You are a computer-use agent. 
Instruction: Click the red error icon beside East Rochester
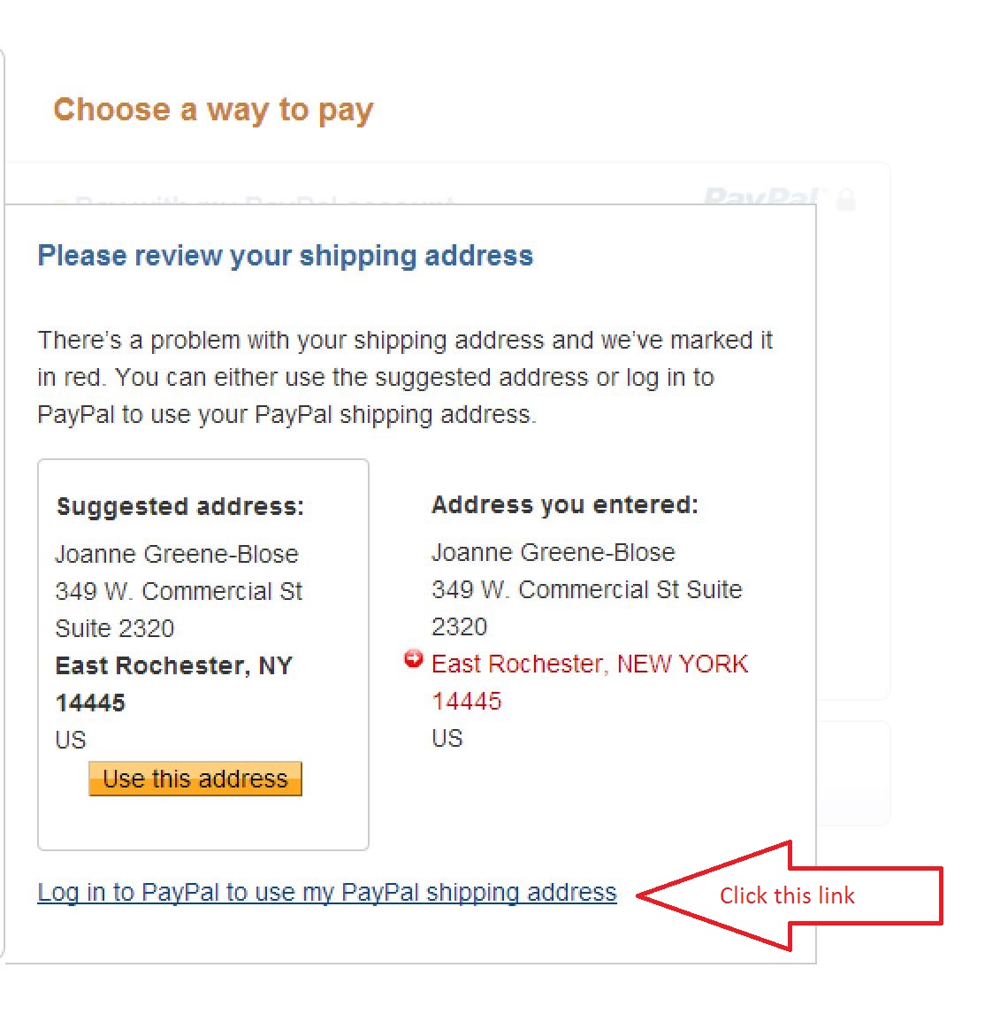click(x=413, y=659)
